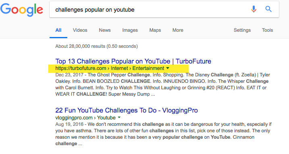Open Top 13 Challenges Popular on YouTube link

click(133, 61)
